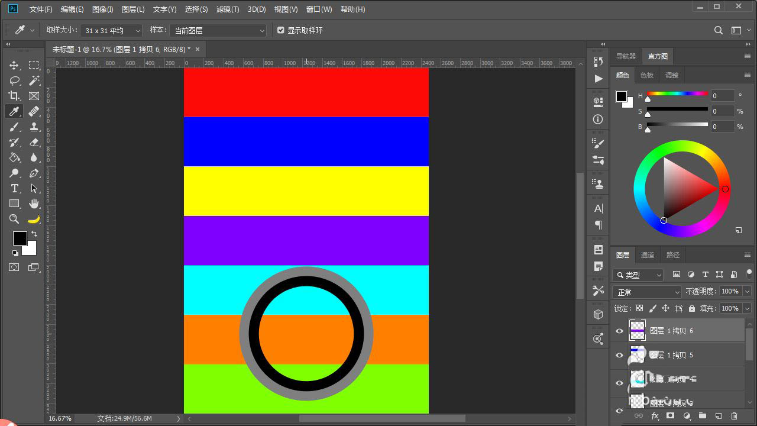Open fill 填充 slider arrow
Viewport: 757px width, 426px height.
click(746, 308)
